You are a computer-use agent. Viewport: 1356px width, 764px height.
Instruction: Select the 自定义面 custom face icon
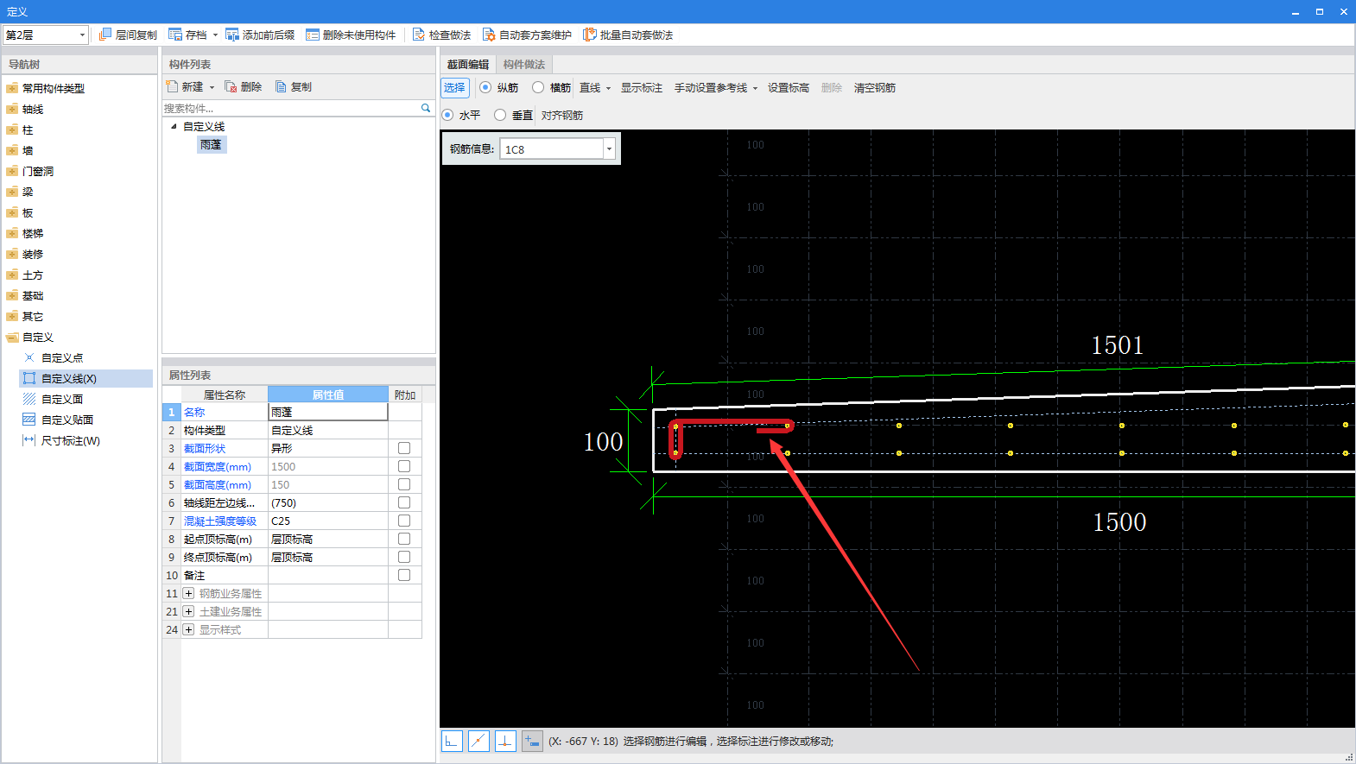[29, 399]
